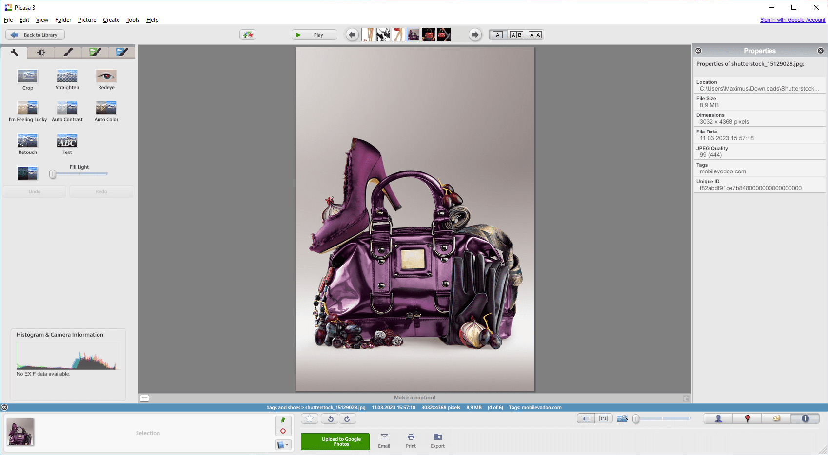Screen dimensions: 828x455
Task: Collapse the bottom photo tray
Action: click(x=4, y=407)
